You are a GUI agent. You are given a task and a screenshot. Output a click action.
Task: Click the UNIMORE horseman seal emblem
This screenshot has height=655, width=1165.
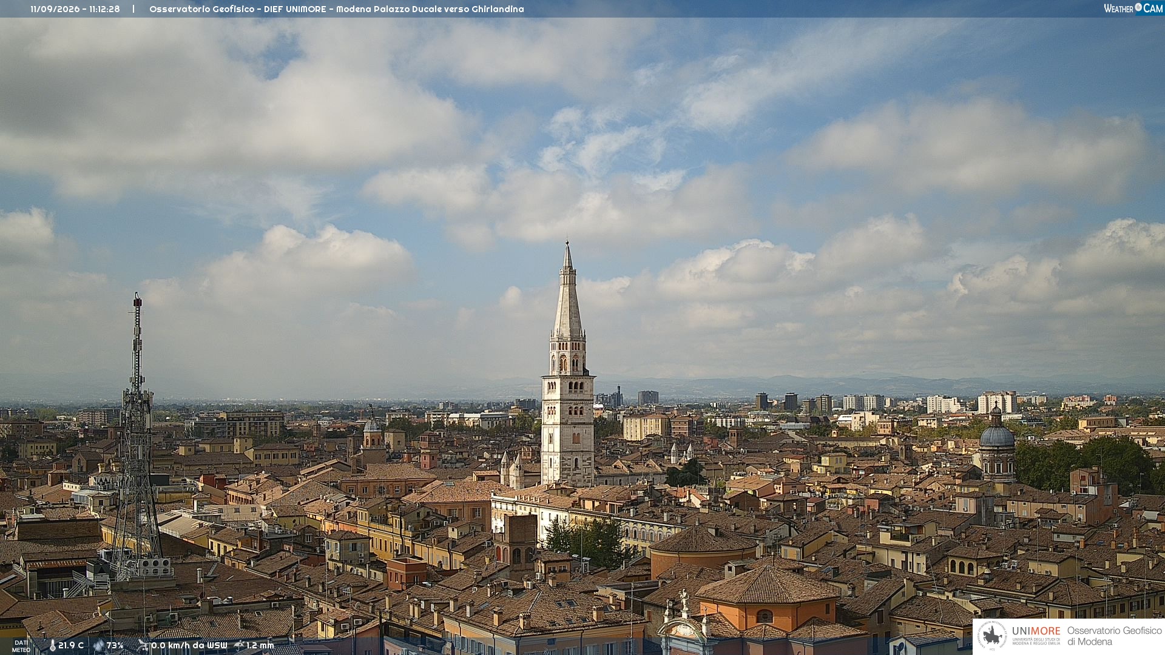point(992,637)
